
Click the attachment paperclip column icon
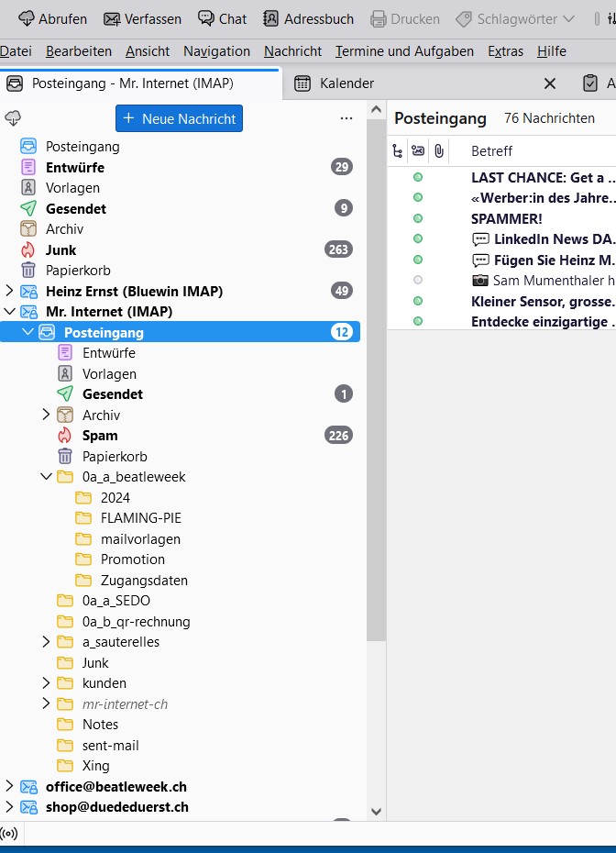tap(439, 151)
